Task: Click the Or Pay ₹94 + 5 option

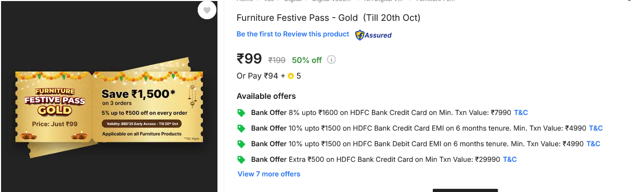Action: point(269,76)
